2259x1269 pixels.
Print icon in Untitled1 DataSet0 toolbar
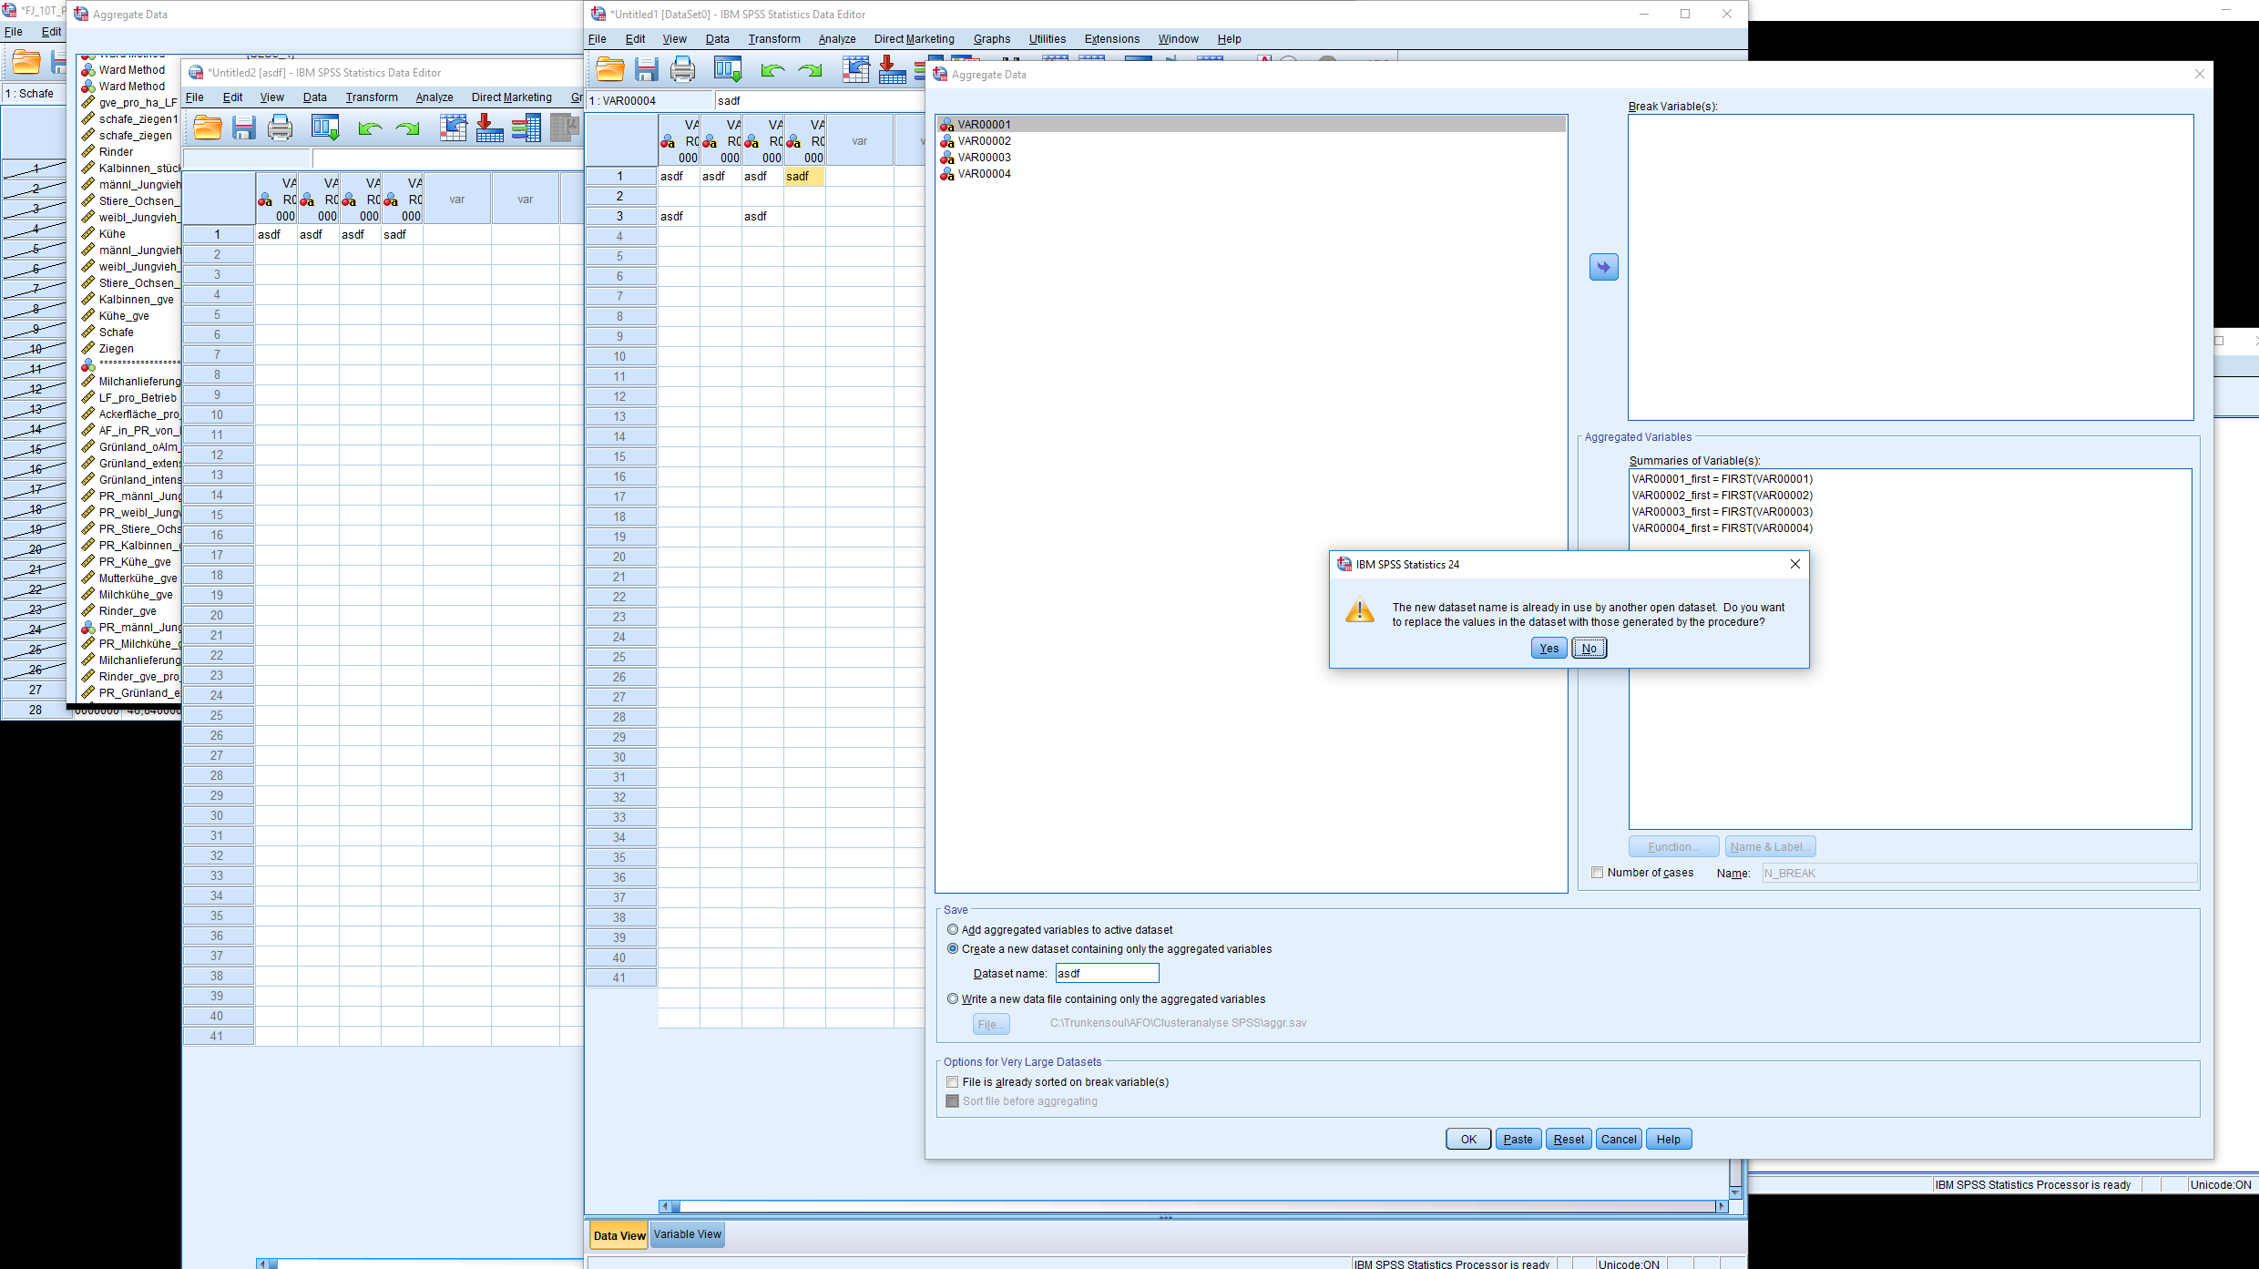pyautogui.click(x=682, y=70)
